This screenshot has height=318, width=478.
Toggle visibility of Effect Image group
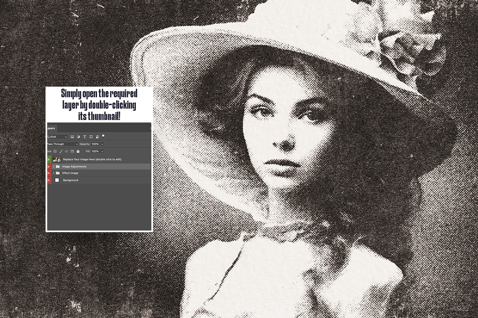point(49,173)
